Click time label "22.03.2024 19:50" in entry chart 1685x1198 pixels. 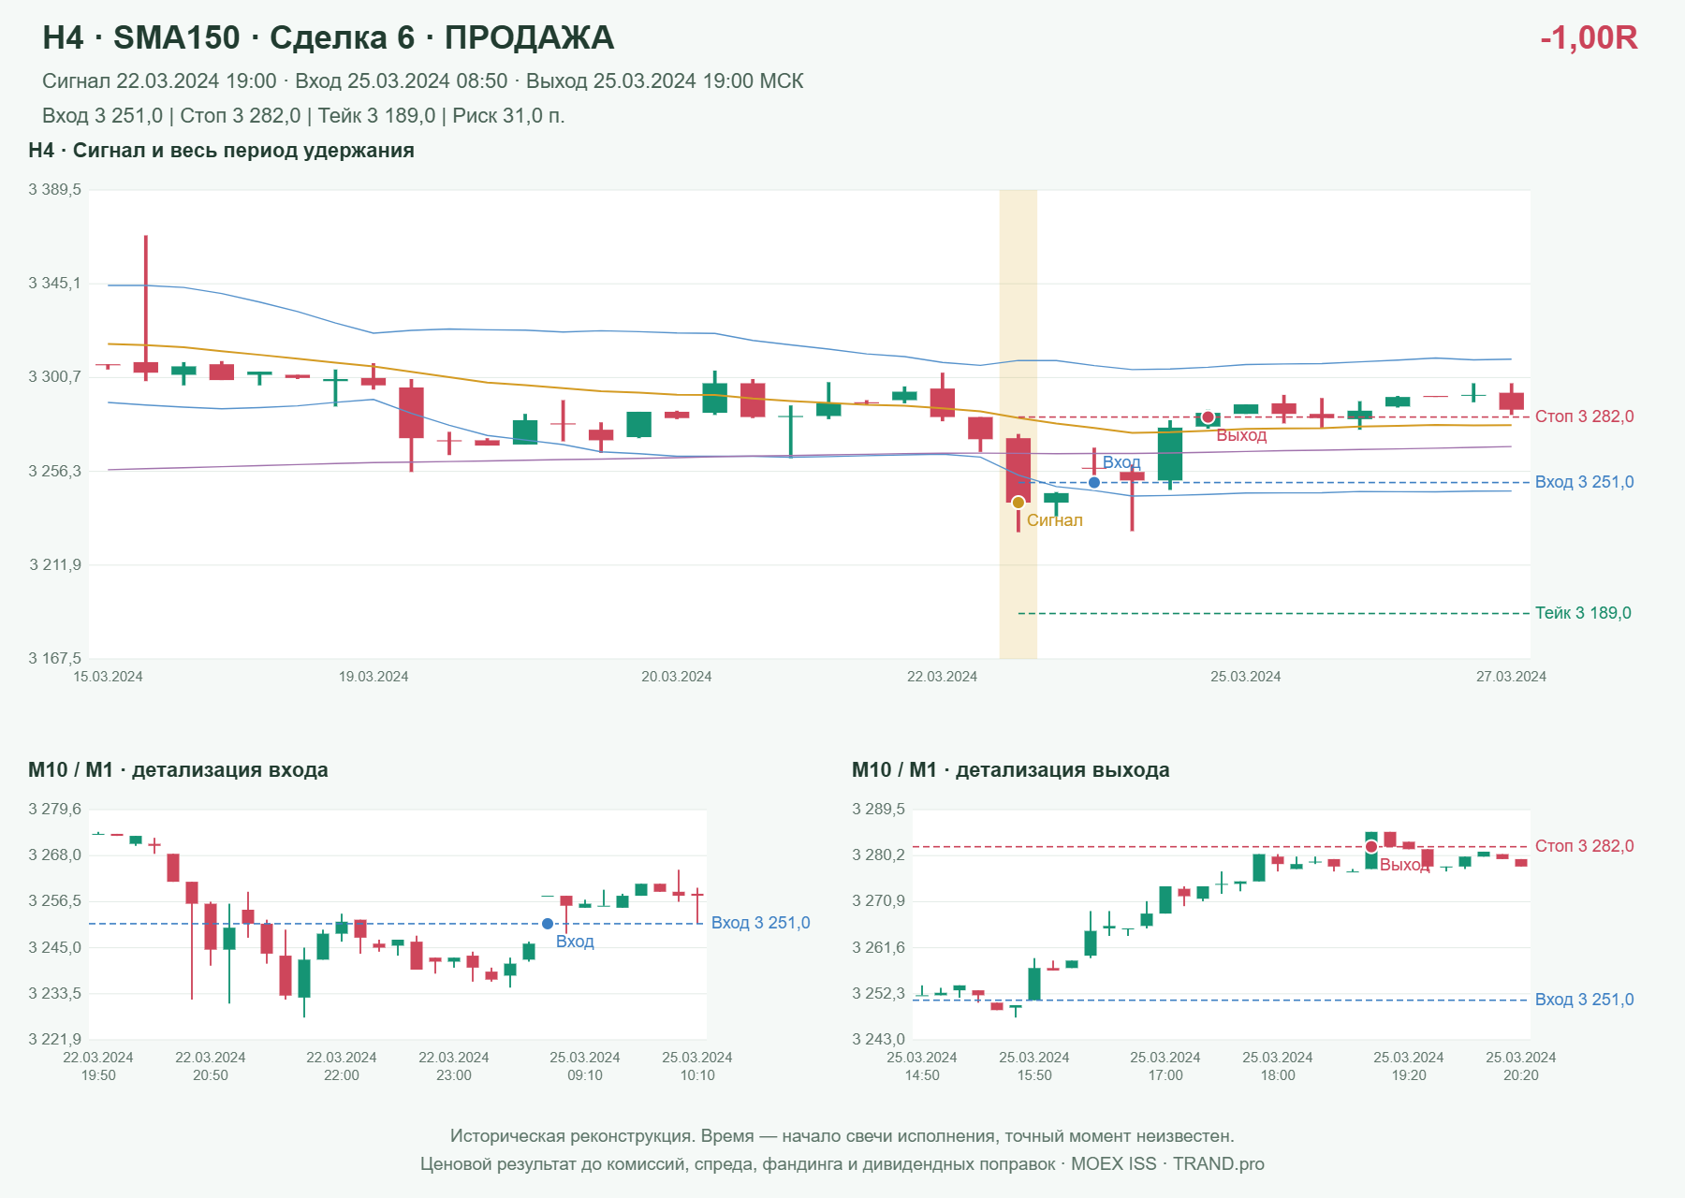(x=98, y=1066)
